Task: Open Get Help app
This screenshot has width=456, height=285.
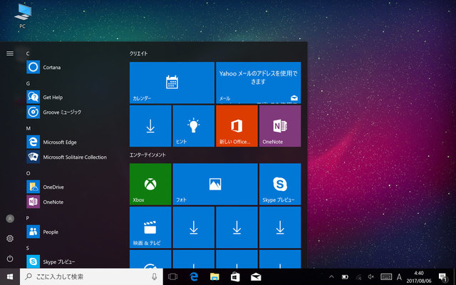Action: [44, 97]
